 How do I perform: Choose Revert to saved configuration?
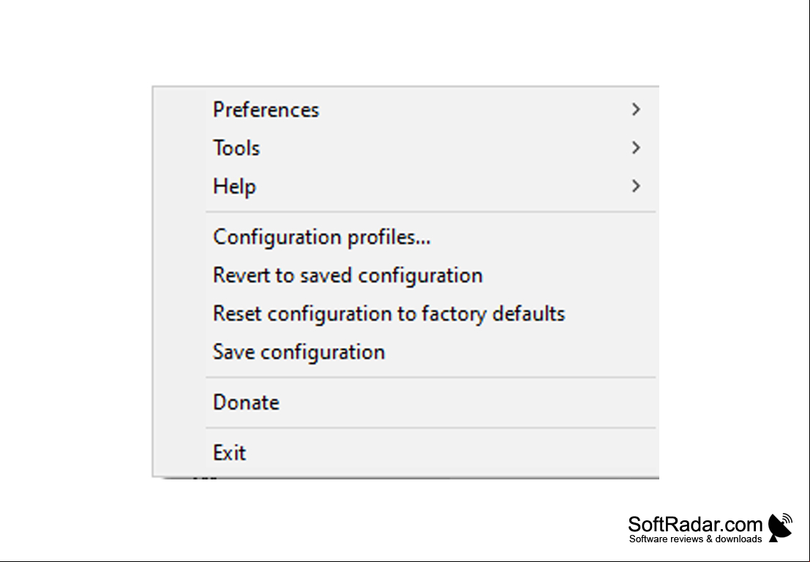[405, 275]
